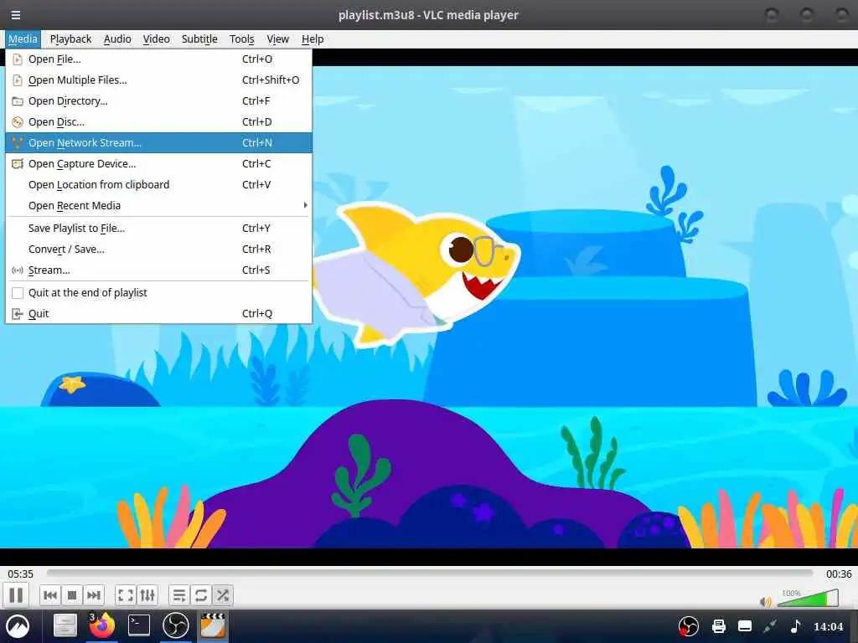Toggle the elapsed time display 05:35
The width and height of the screenshot is (858, 643).
pyautogui.click(x=20, y=574)
